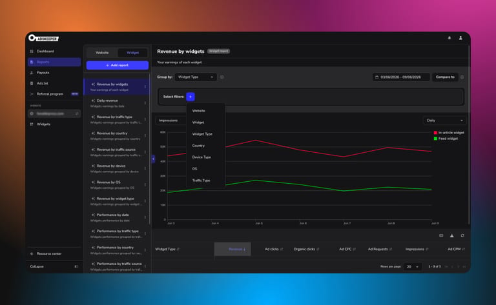The width and height of the screenshot is (496, 305).
Task: Choose Widget Type from the filter menu
Action: click(x=205, y=134)
